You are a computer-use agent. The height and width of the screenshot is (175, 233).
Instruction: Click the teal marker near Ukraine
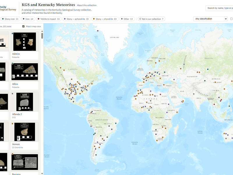coord(165,72)
